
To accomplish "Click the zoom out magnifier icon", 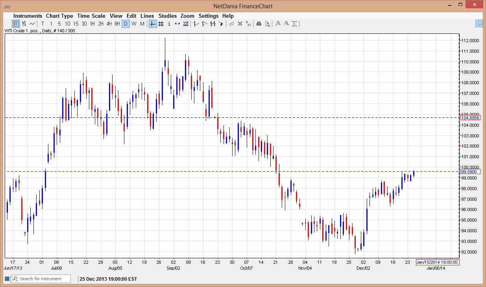I will (x=286, y=24).
